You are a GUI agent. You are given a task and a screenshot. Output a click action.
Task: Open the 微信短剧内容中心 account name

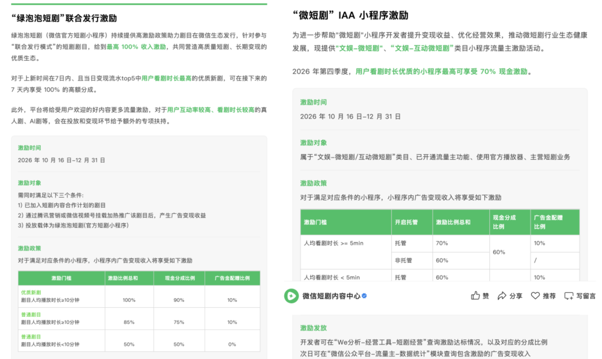pos(331,296)
